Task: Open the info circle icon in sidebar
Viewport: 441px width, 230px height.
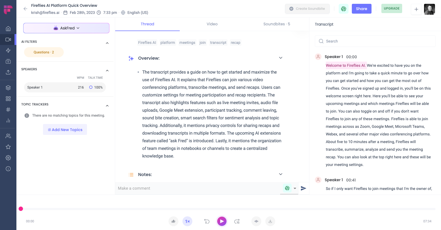Action: click(8, 169)
